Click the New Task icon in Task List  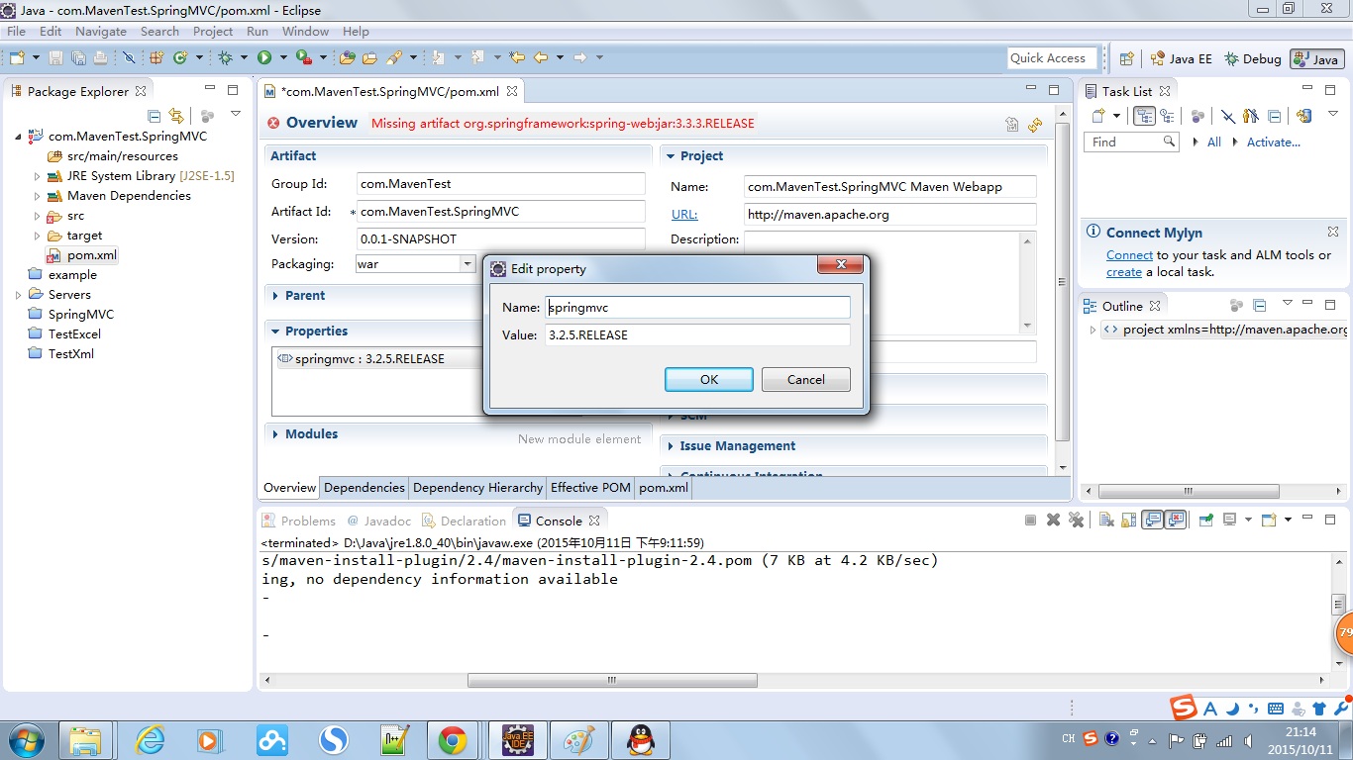(1098, 116)
